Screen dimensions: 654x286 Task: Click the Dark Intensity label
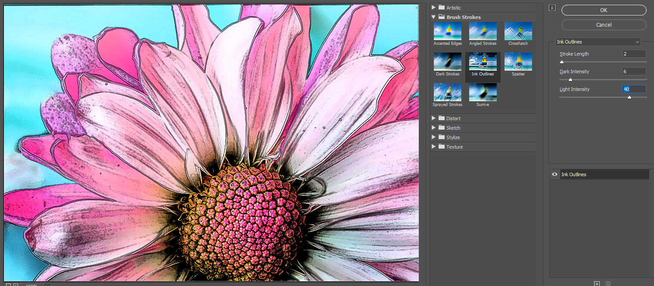574,71
